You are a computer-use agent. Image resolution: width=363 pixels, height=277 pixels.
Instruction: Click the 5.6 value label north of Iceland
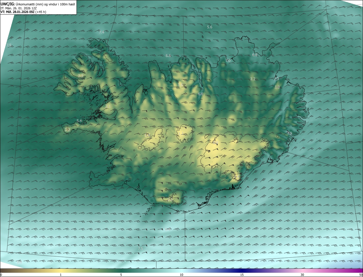click(210, 27)
